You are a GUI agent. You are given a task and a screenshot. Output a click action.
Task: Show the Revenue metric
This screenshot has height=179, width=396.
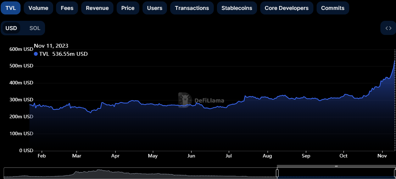97,8
